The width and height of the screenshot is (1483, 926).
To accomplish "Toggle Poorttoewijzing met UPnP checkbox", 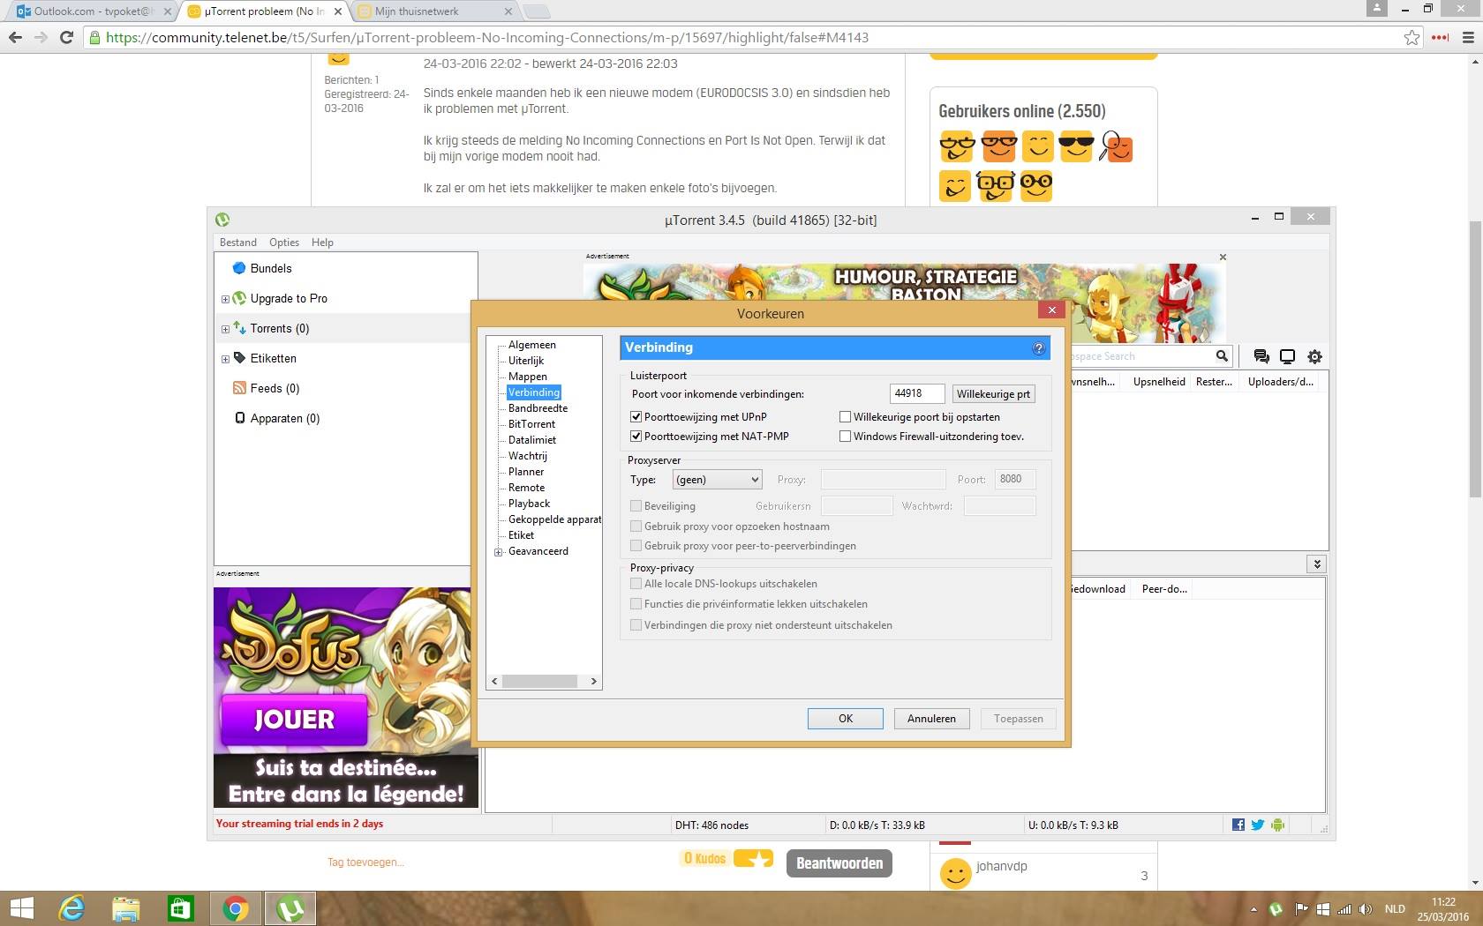I will [x=636, y=417].
